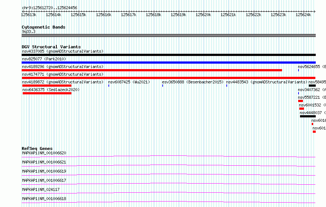Click the red bar under nsv6001532
Image resolution: width=326 pixels, height=207 pixels.
tap(302, 109)
